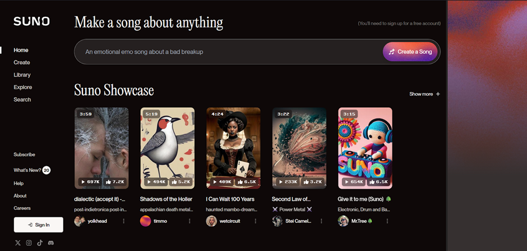Like Second Law song showing 3.2K

pyautogui.click(x=313, y=182)
